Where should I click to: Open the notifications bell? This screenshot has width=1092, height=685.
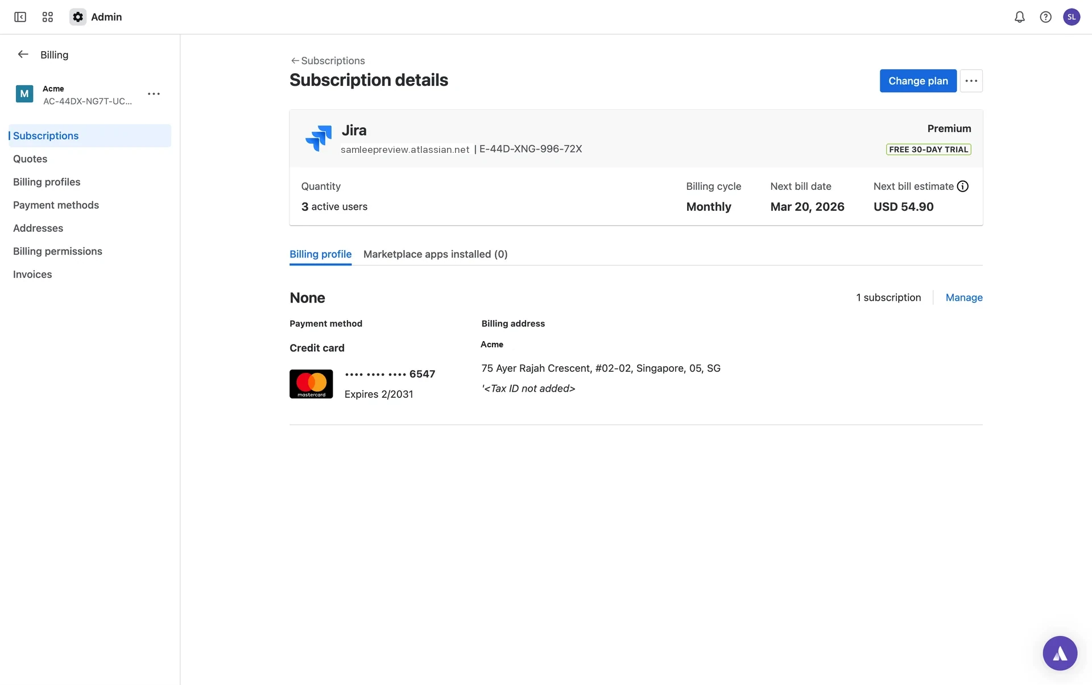pos(1019,17)
